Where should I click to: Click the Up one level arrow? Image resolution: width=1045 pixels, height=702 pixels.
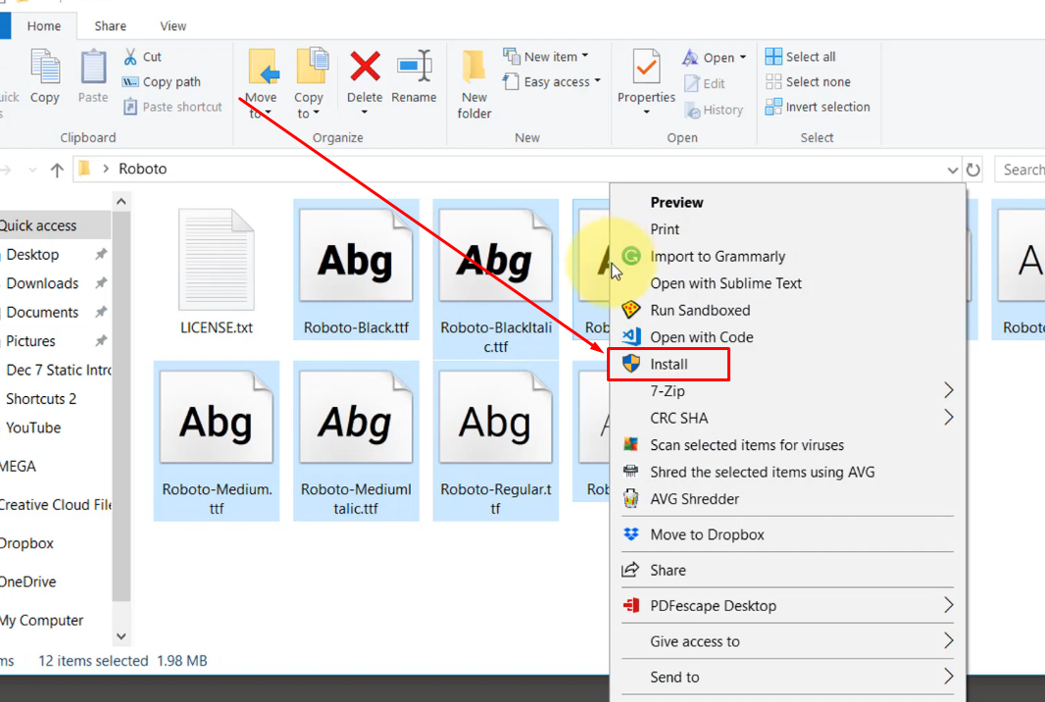point(57,170)
